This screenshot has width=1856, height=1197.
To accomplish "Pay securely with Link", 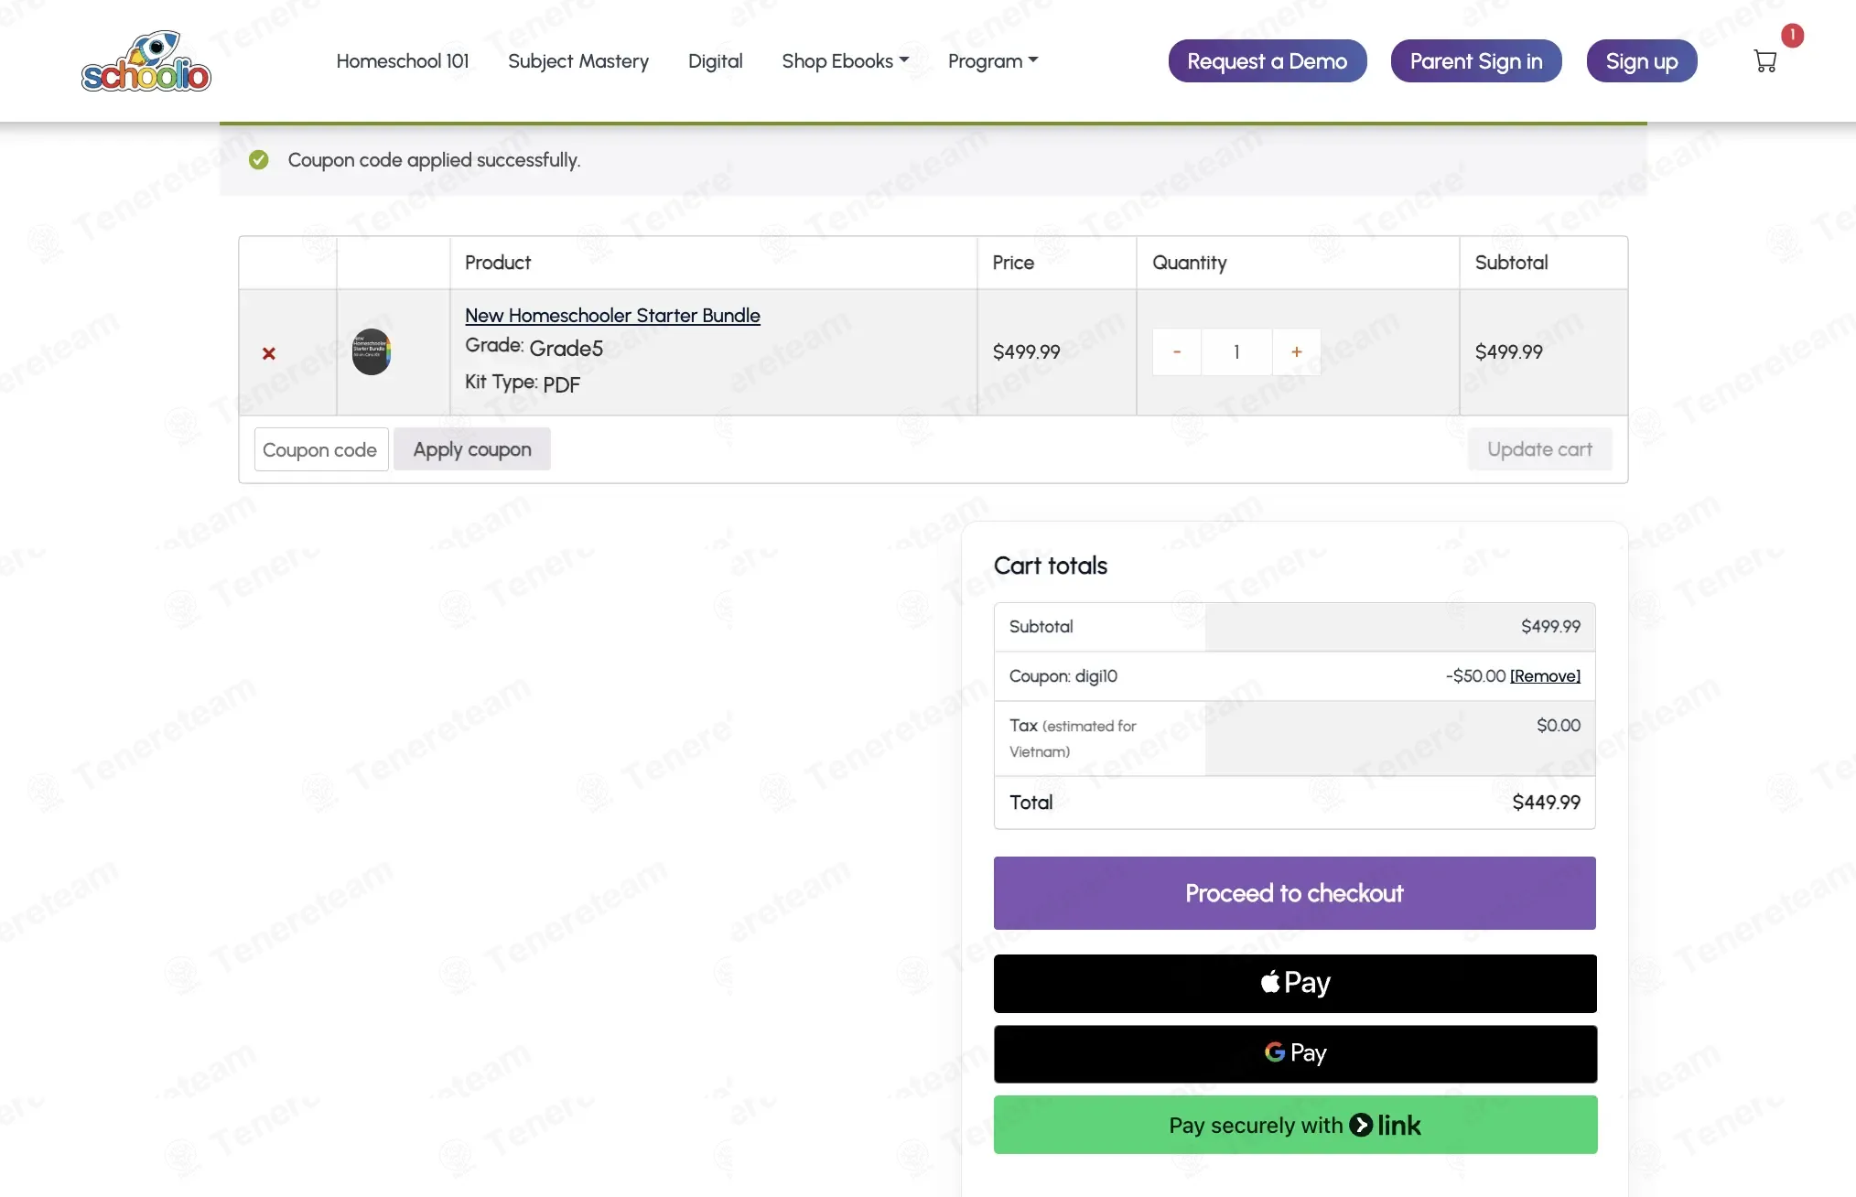I will [x=1295, y=1125].
